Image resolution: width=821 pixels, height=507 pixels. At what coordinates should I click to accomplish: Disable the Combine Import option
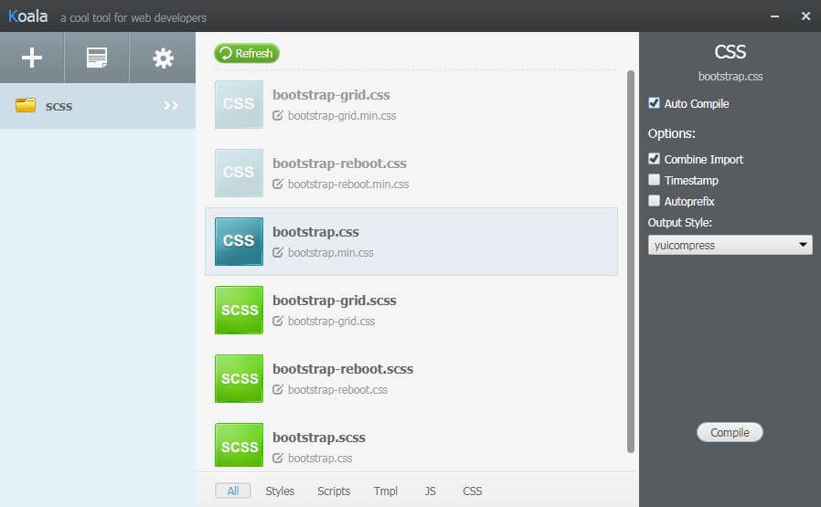[x=654, y=159]
